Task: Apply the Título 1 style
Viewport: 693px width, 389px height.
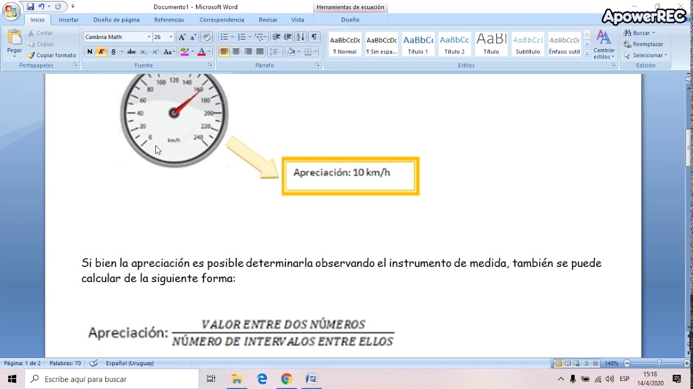Action: pos(418,44)
